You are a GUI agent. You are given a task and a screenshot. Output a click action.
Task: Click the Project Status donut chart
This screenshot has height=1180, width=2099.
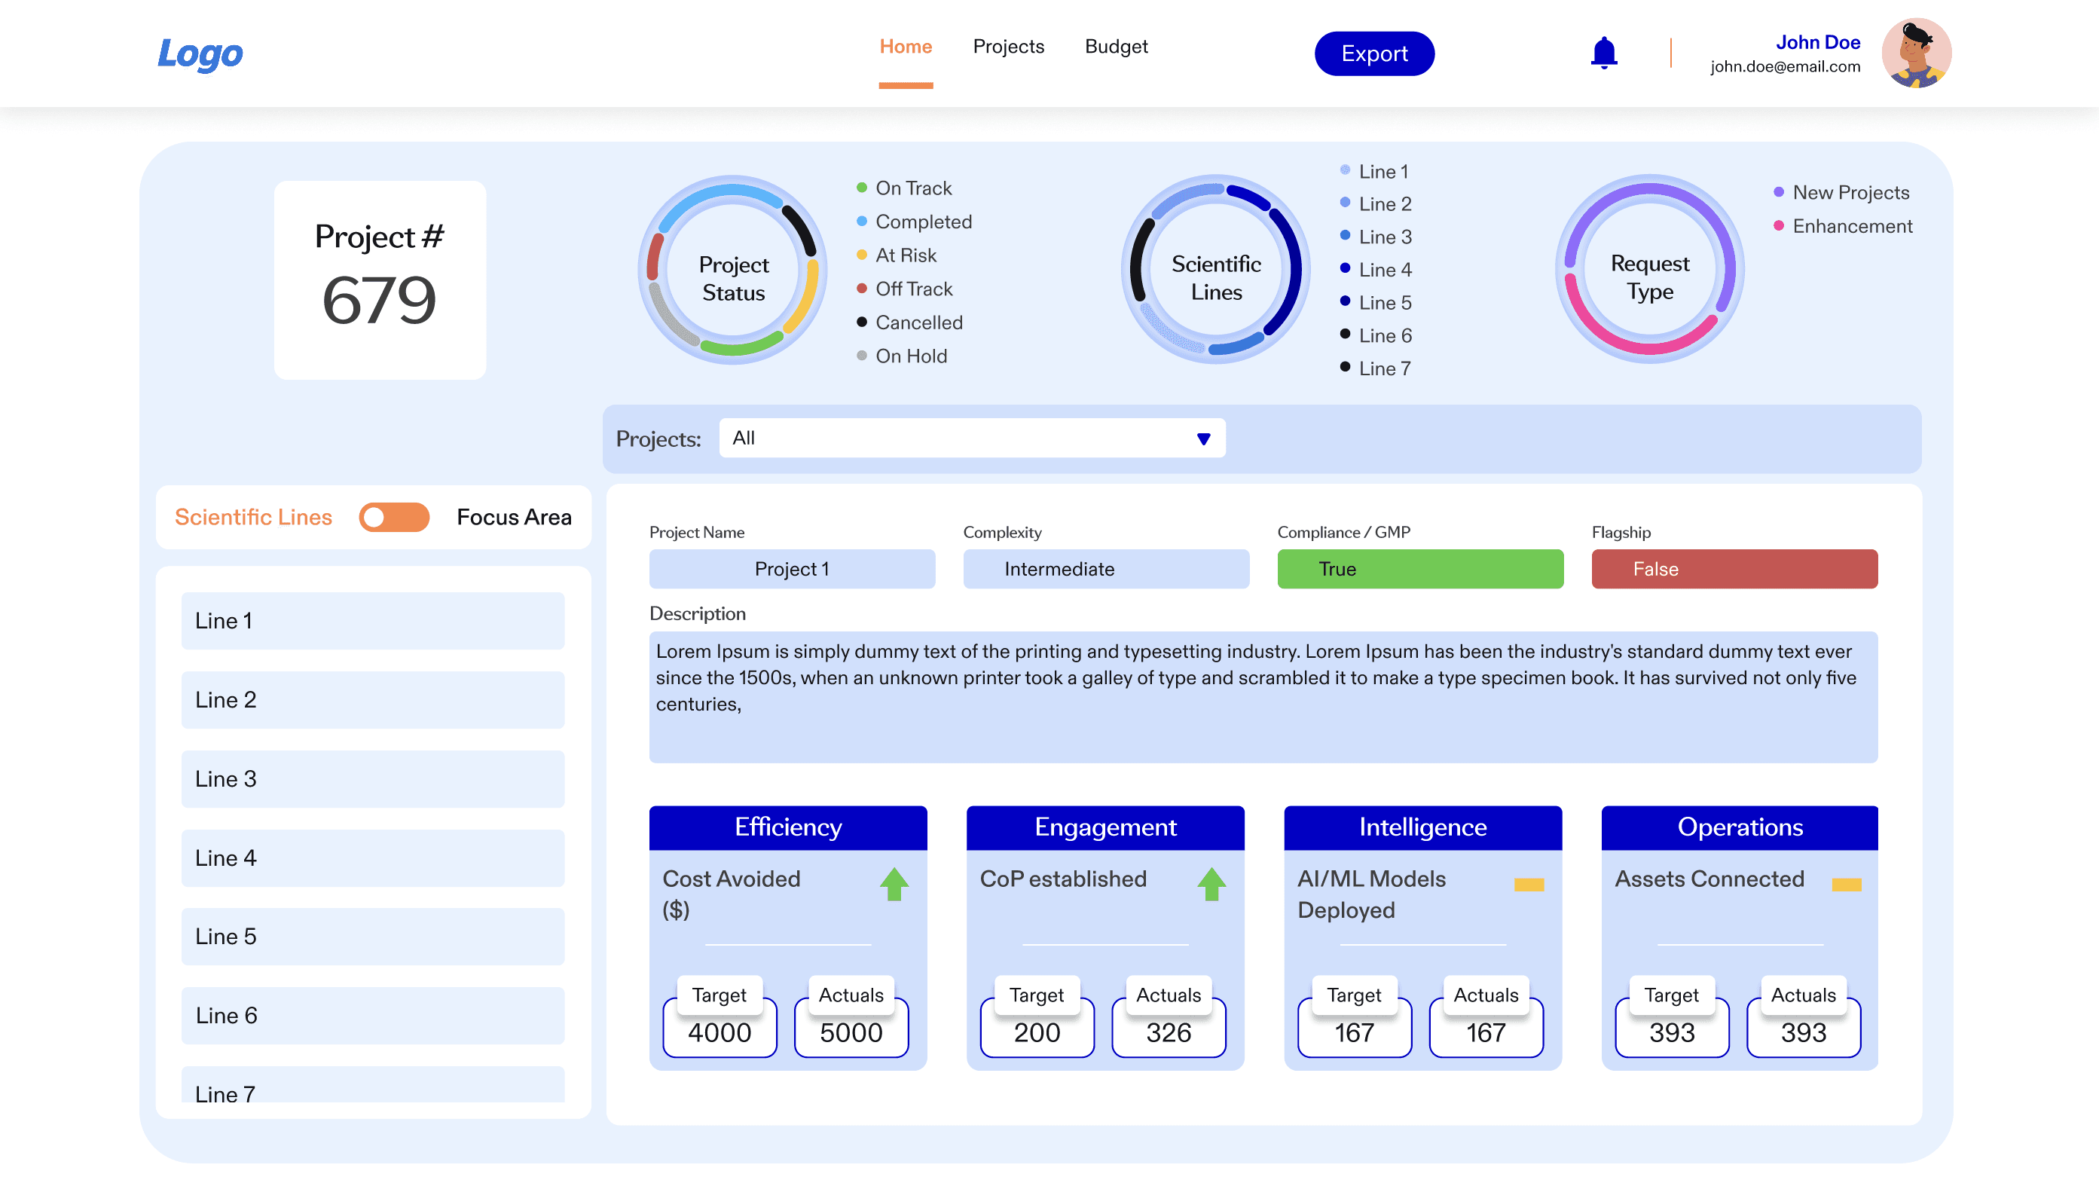(x=732, y=270)
